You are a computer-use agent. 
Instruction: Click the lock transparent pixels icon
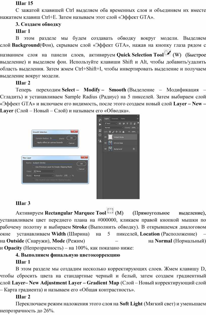pos(110,132)
